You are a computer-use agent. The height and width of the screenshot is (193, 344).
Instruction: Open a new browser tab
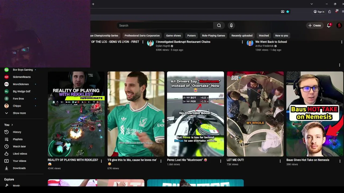point(93,4)
